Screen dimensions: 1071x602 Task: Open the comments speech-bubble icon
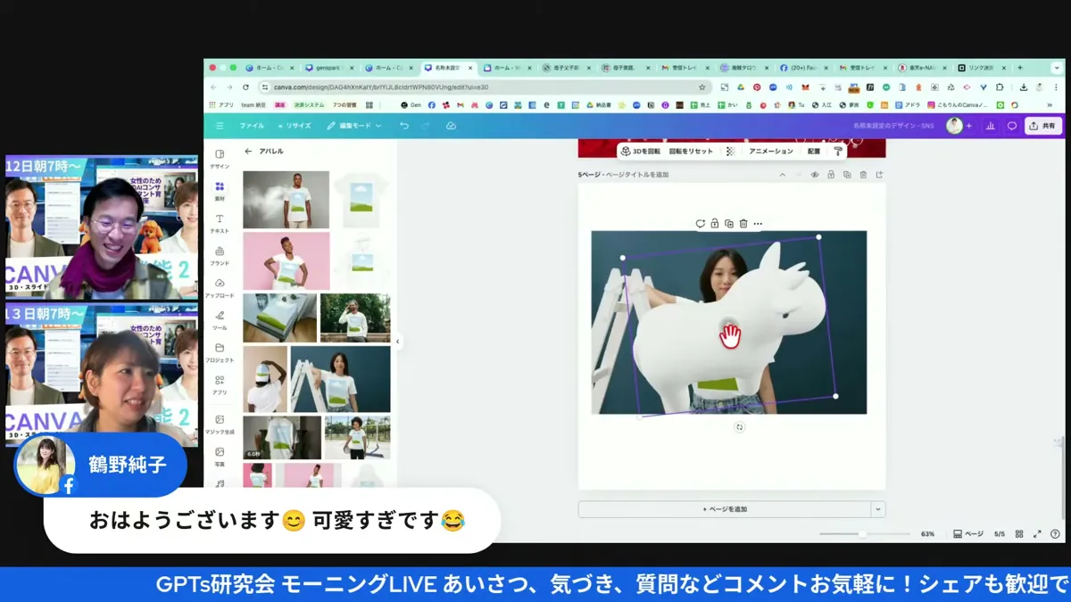click(x=1012, y=126)
